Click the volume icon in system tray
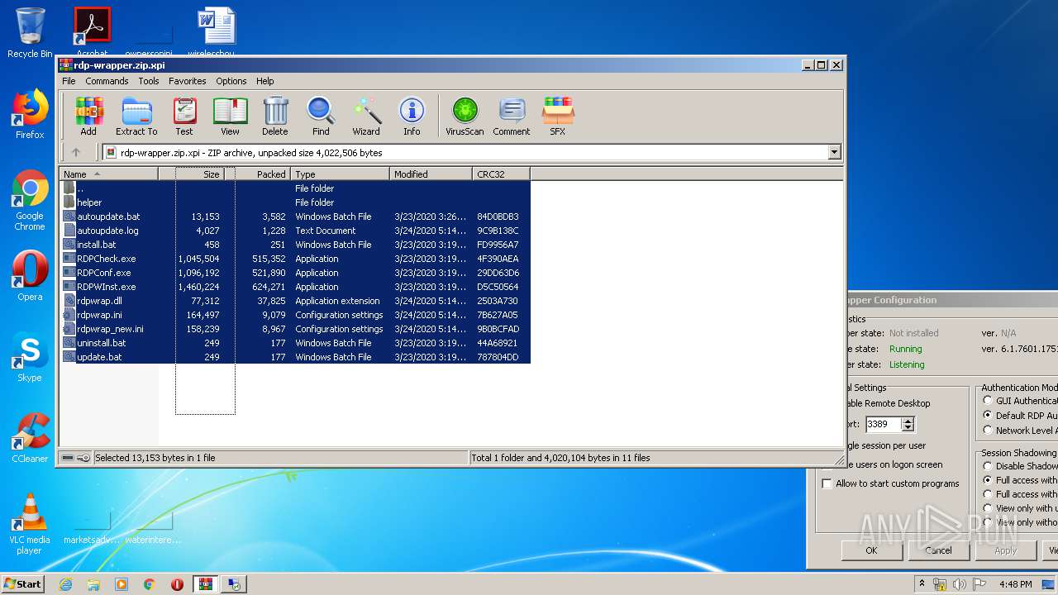 [x=960, y=584]
